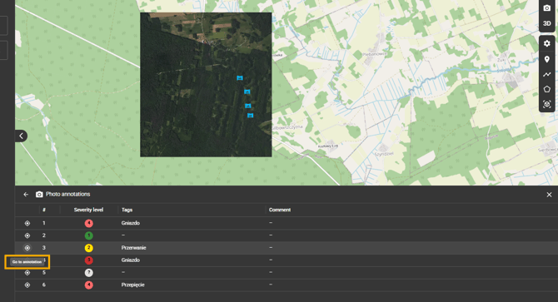Click the camera screenshot icon on map
Screen dimensions: 558x302
[x=547, y=7]
